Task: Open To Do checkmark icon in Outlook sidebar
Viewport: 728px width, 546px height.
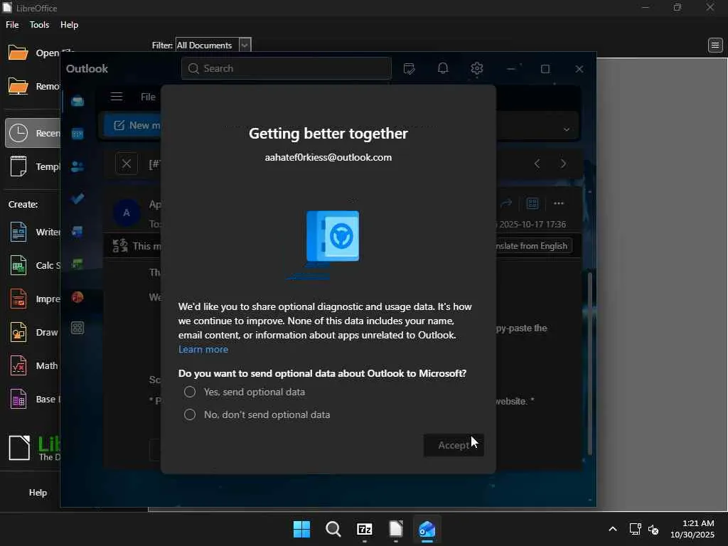Action: (77, 199)
